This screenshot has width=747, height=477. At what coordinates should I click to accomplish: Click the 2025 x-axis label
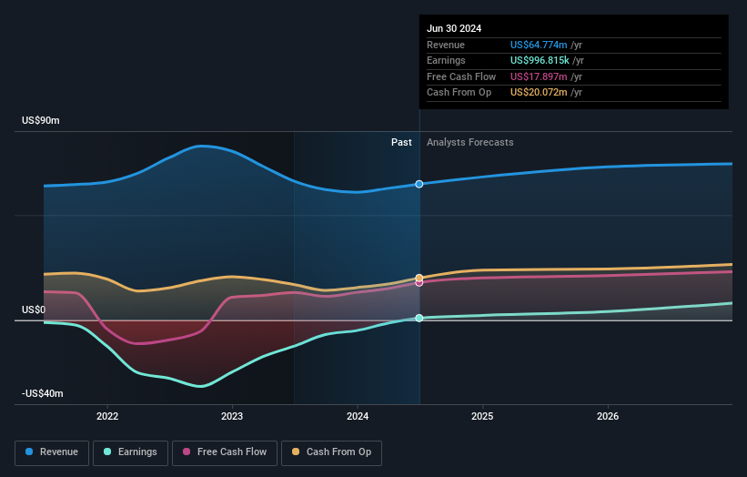[482, 416]
